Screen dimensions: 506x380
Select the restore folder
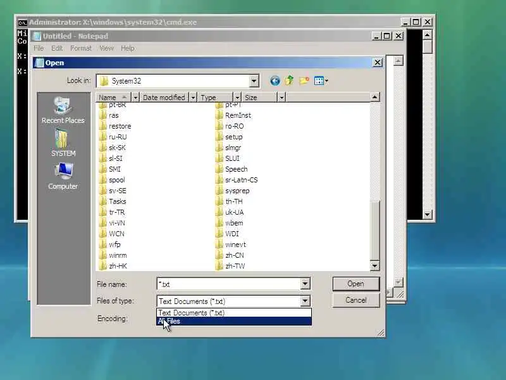click(x=115, y=126)
